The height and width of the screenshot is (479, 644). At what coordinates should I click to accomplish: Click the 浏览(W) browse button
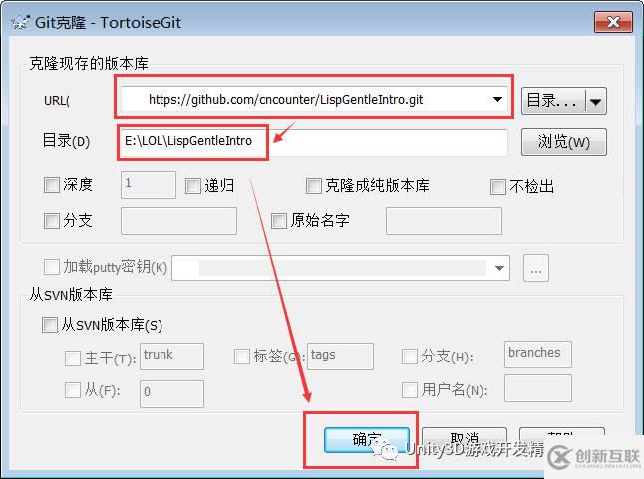click(x=564, y=142)
